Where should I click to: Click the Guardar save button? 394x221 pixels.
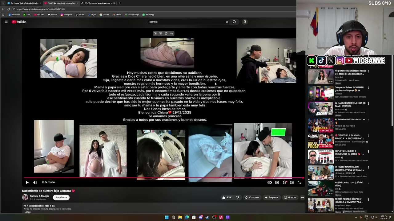290,197
